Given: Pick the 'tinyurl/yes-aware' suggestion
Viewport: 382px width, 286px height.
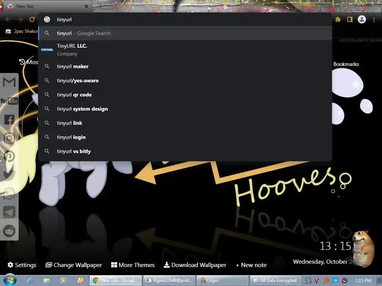Looking at the screenshot, I should (x=185, y=80).
